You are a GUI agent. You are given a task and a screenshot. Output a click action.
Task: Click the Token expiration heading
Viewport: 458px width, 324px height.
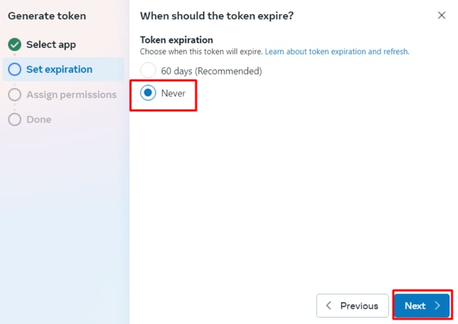(176, 40)
